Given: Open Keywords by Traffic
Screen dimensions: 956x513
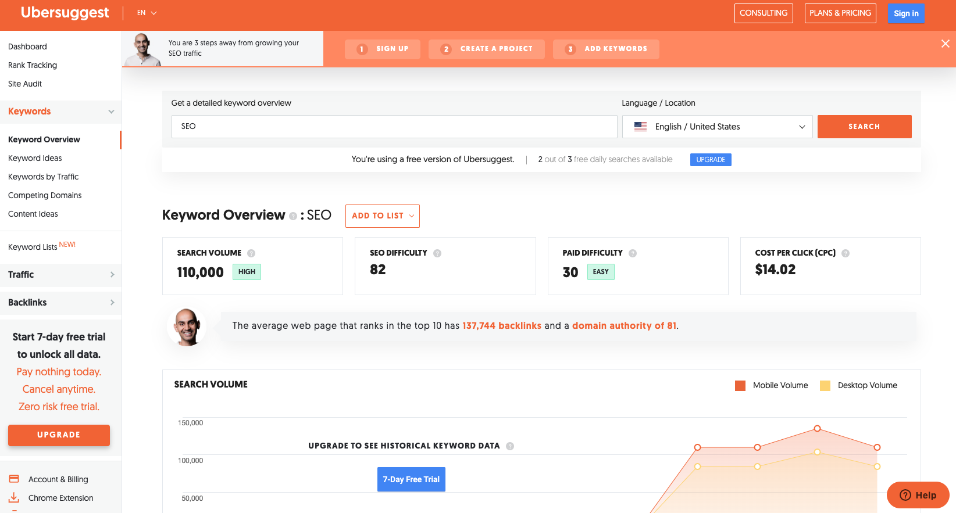Looking at the screenshot, I should [x=43, y=177].
